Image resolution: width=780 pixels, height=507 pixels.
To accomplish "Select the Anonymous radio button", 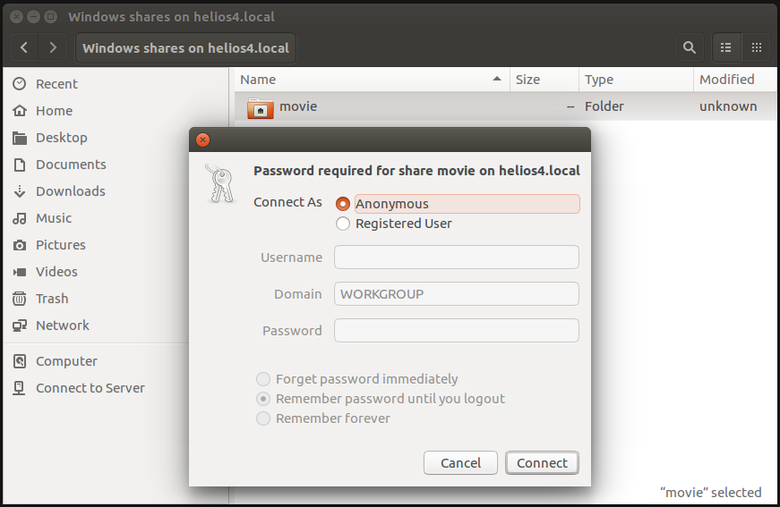I will (x=343, y=204).
